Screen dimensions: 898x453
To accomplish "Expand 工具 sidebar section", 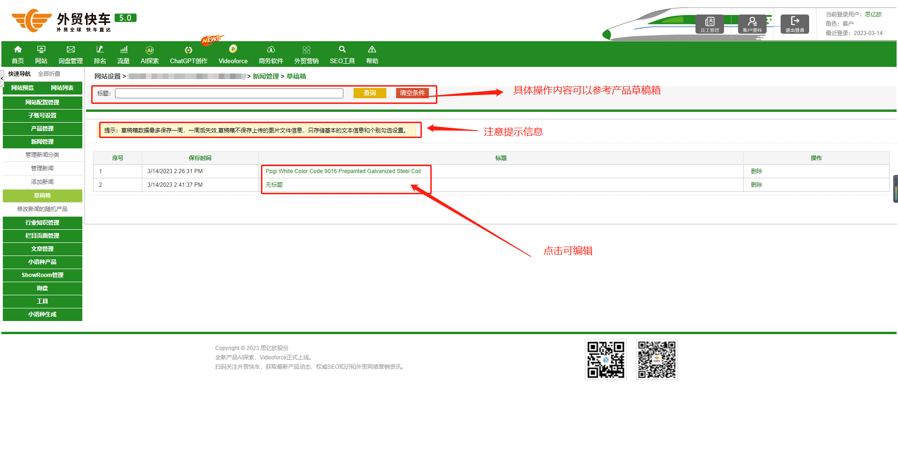I will (43, 301).
